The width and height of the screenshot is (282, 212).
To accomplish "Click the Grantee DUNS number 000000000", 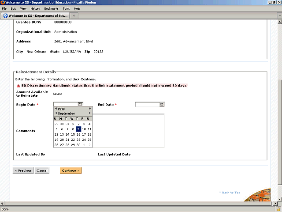I will [63, 22].
